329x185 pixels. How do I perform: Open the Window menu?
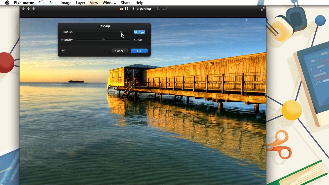[109, 3]
